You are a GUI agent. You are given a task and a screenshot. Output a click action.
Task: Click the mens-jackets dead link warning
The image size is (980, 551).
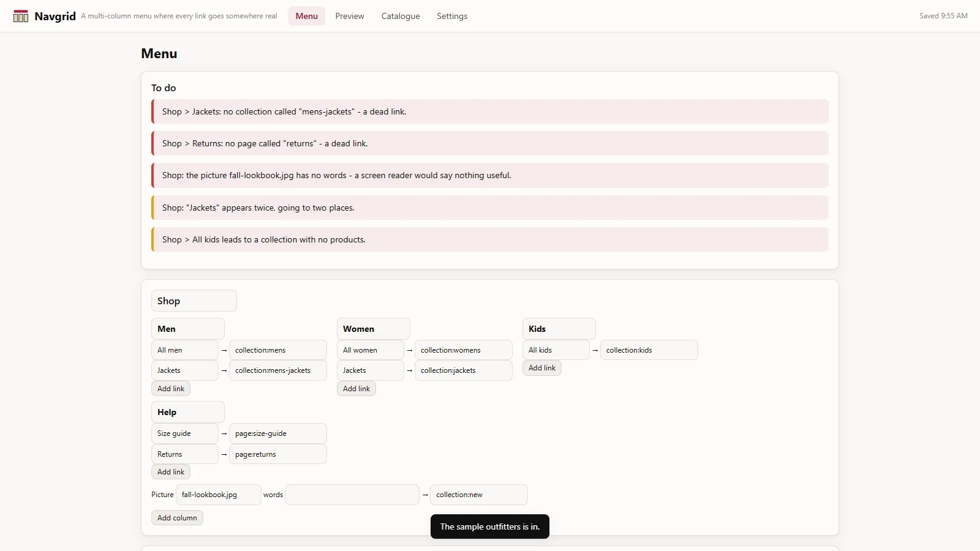coord(490,111)
